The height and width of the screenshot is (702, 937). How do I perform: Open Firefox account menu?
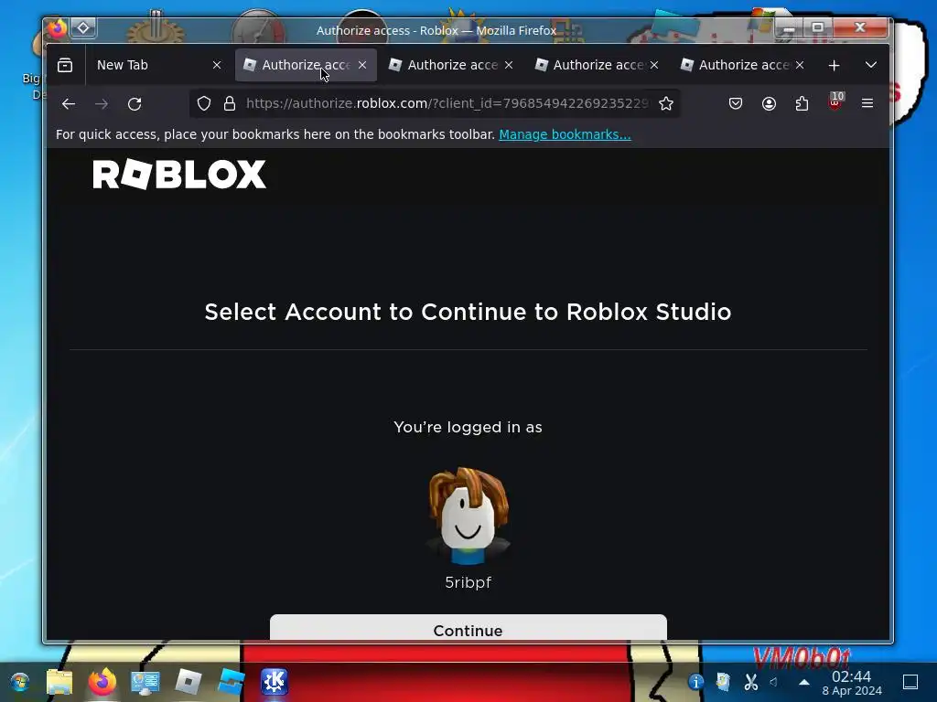(x=769, y=104)
